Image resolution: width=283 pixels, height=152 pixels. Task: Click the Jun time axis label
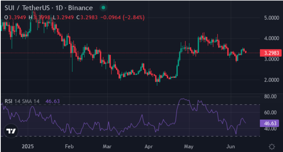[x=231, y=147]
